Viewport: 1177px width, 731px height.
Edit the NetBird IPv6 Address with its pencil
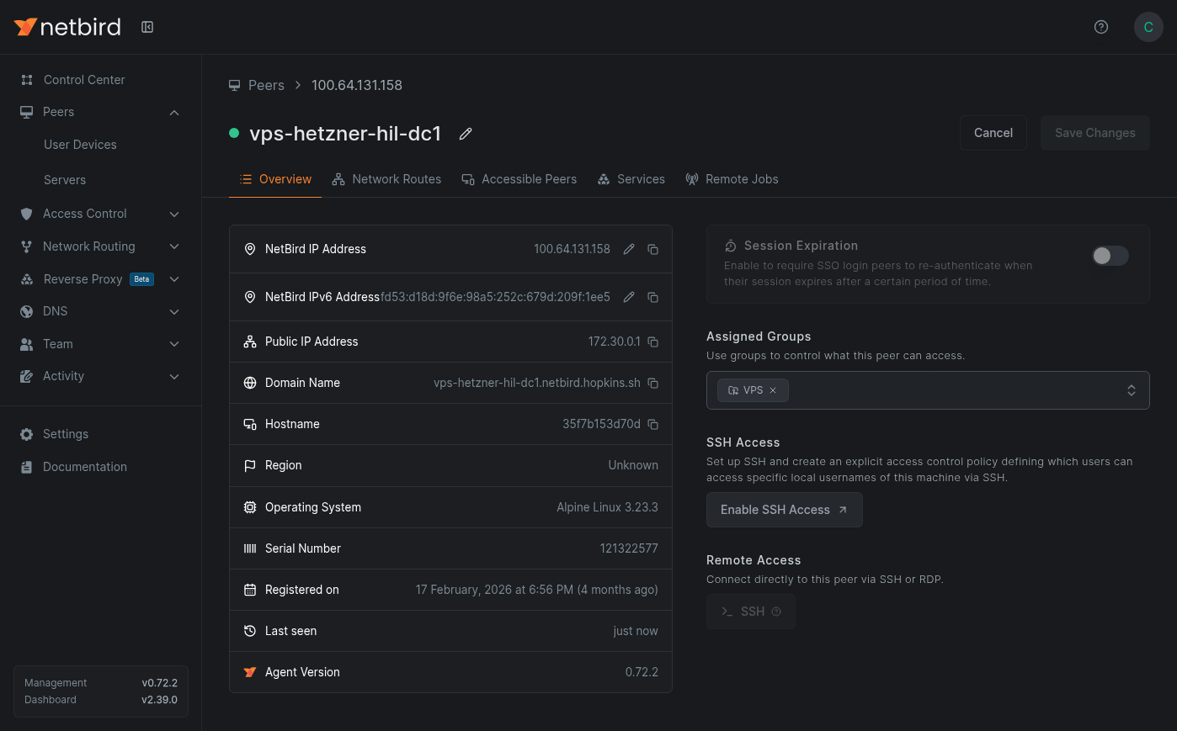click(x=629, y=297)
